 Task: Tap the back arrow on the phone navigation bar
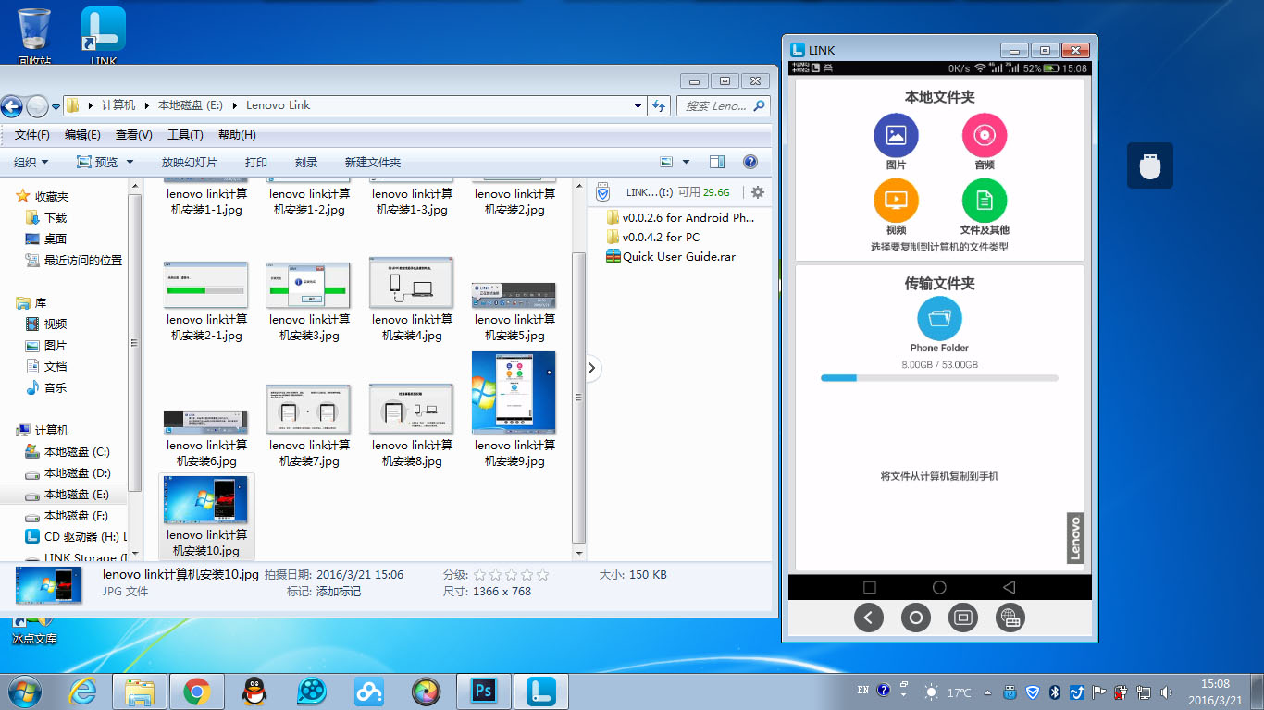pos(868,618)
